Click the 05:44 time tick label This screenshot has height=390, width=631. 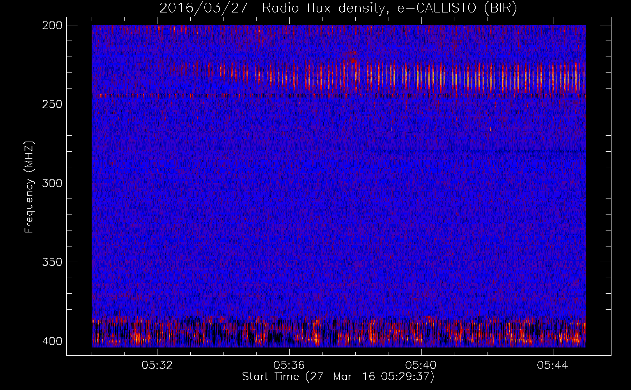[553, 365]
